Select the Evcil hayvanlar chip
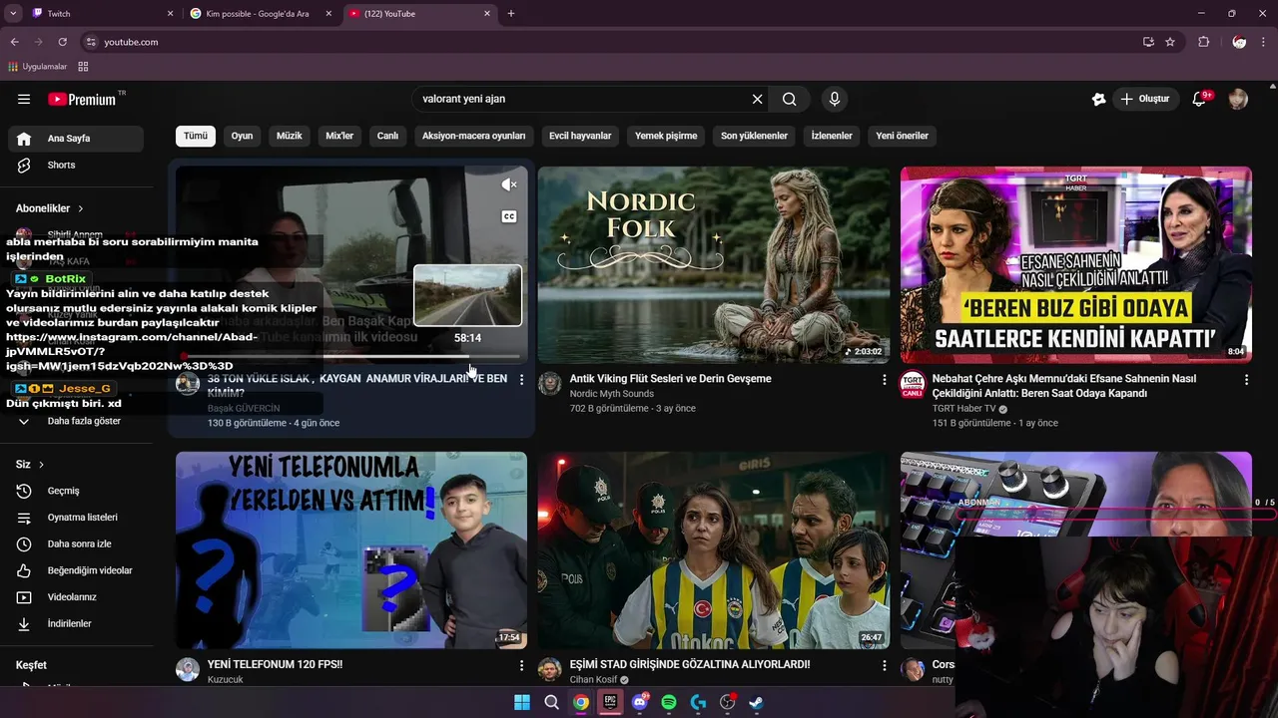The image size is (1278, 718). pos(580,136)
